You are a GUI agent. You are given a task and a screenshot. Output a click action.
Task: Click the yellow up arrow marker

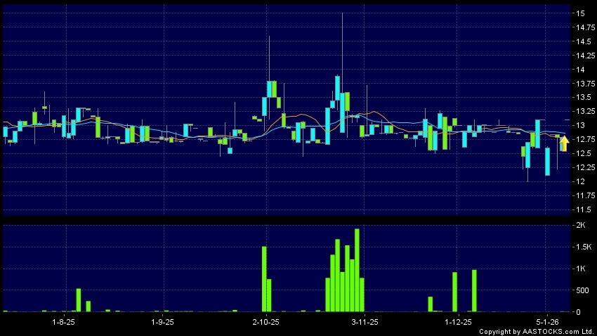tap(563, 143)
